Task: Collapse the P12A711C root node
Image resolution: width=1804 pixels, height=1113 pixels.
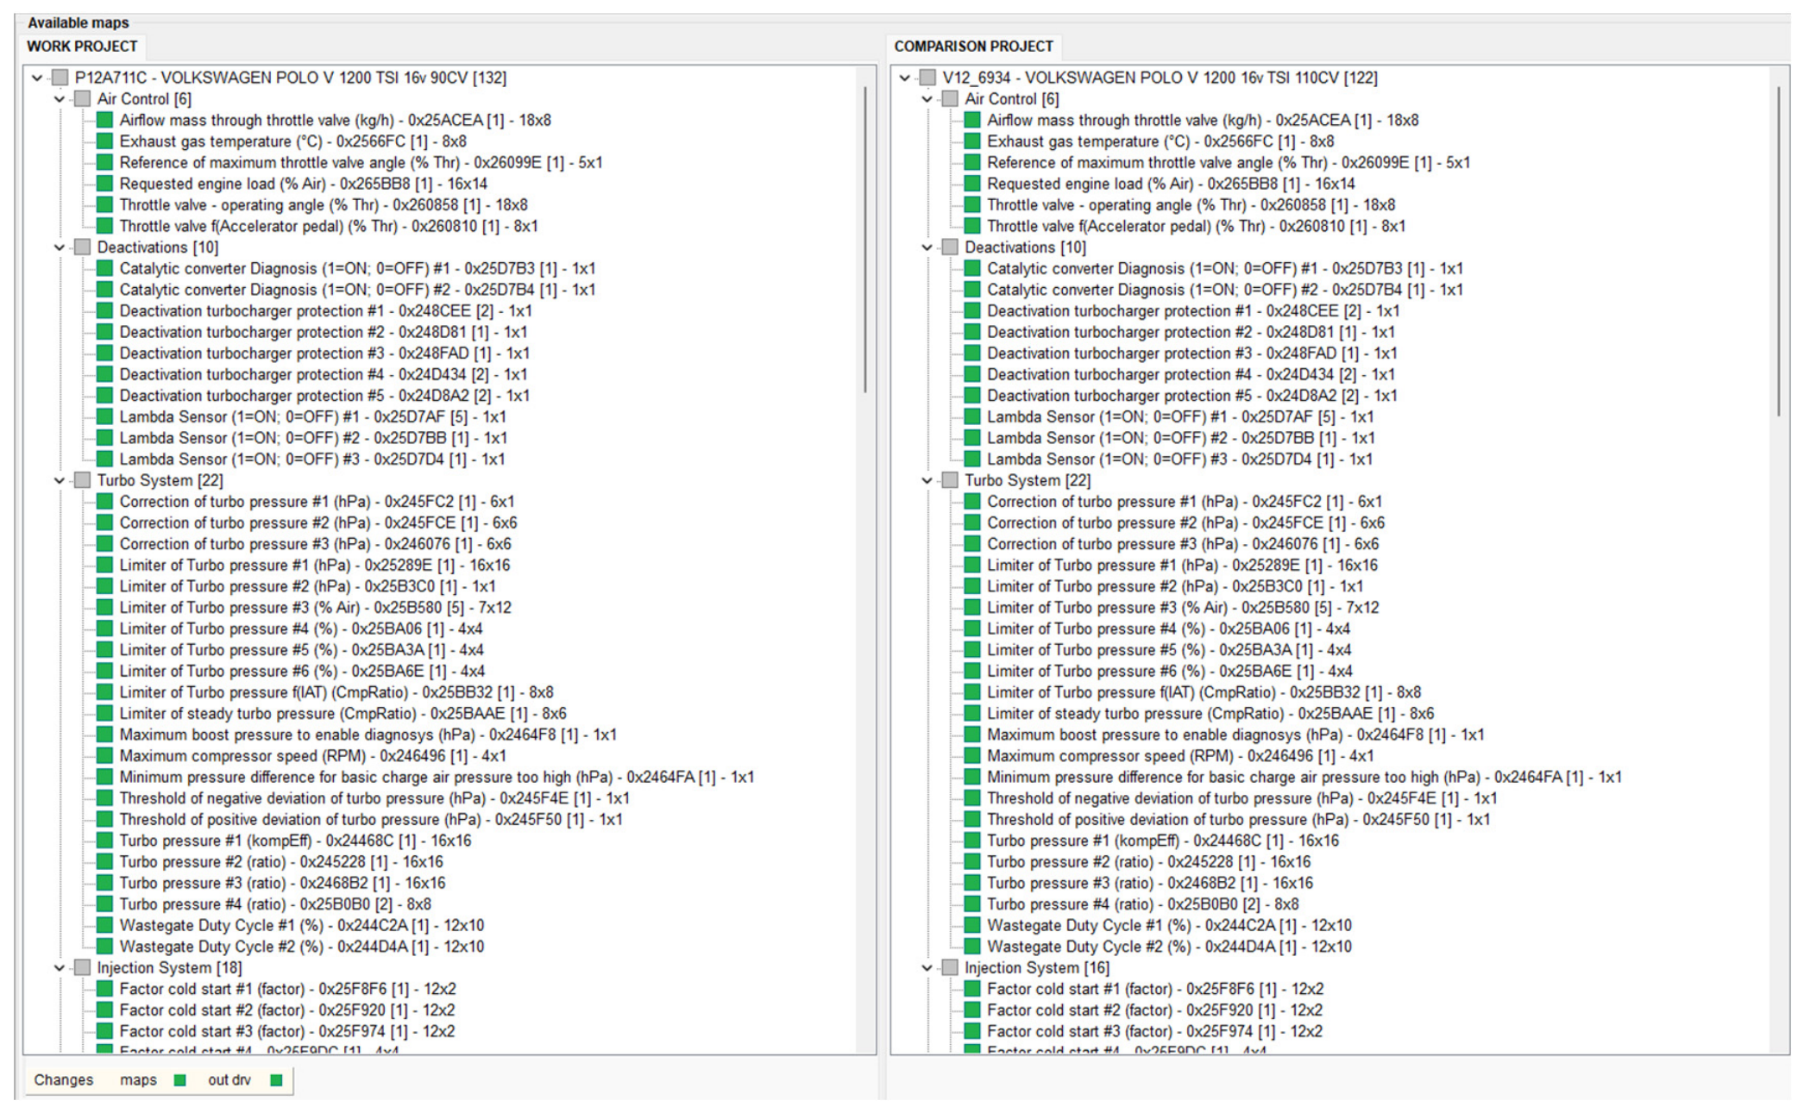Action: click(37, 78)
